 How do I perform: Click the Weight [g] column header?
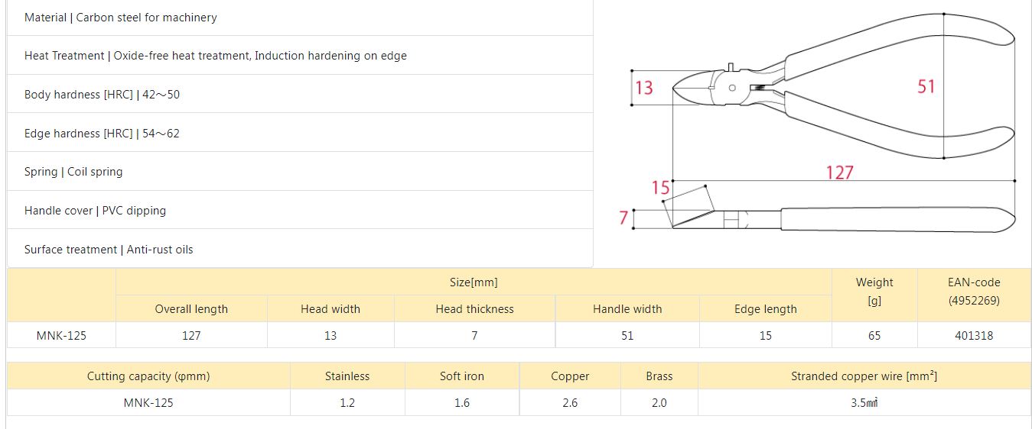coord(874,292)
